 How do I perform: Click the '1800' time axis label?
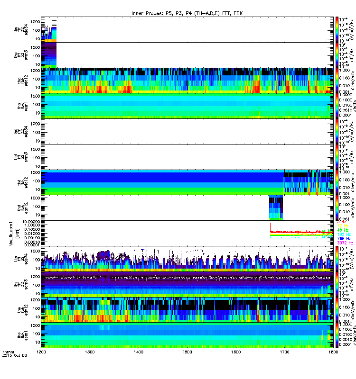click(x=333, y=352)
